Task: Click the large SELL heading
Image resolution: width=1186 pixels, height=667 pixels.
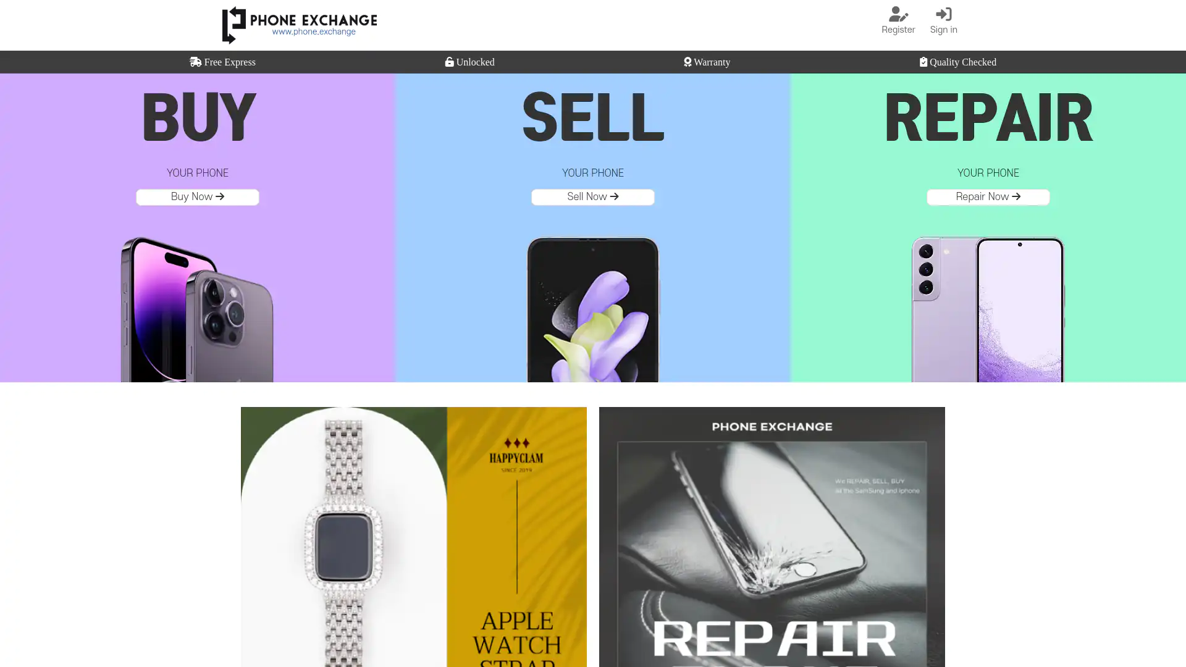Action: pos(593,117)
